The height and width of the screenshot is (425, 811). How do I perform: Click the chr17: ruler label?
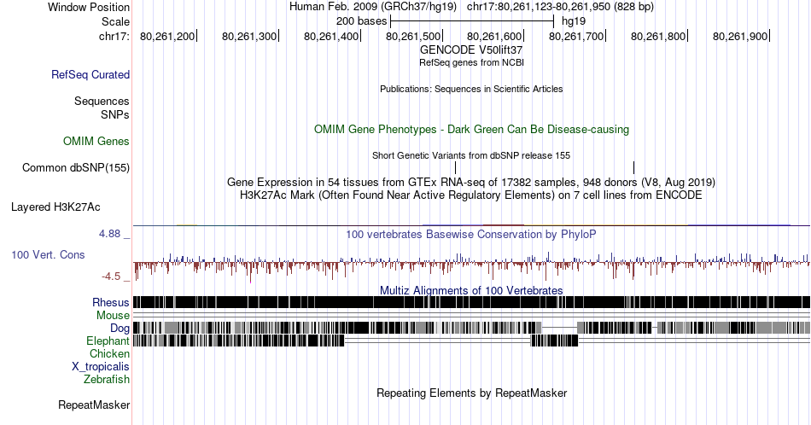tap(114, 36)
